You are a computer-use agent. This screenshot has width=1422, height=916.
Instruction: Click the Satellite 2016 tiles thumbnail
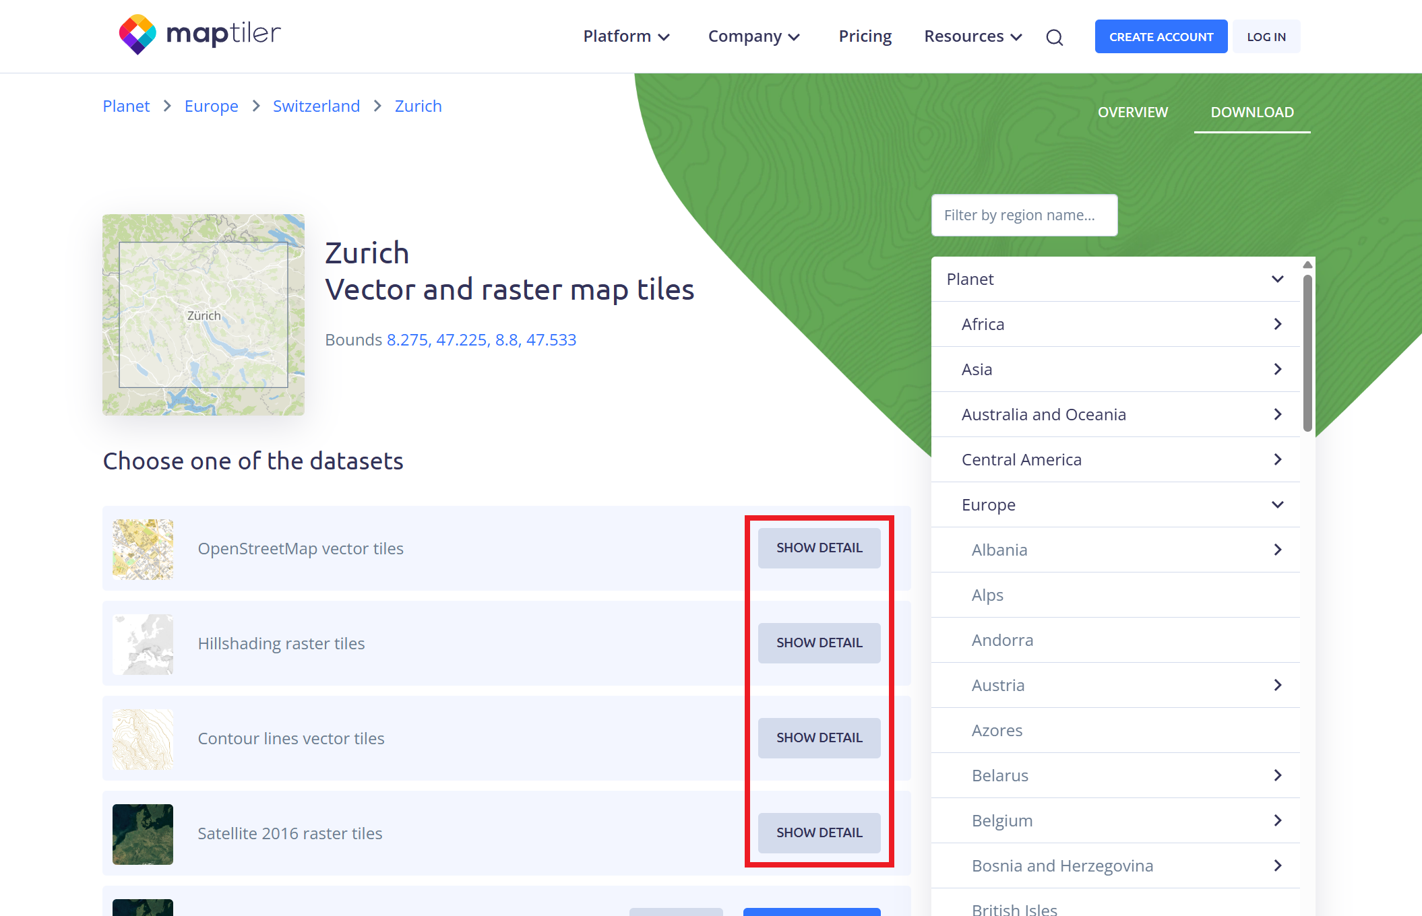[143, 834]
